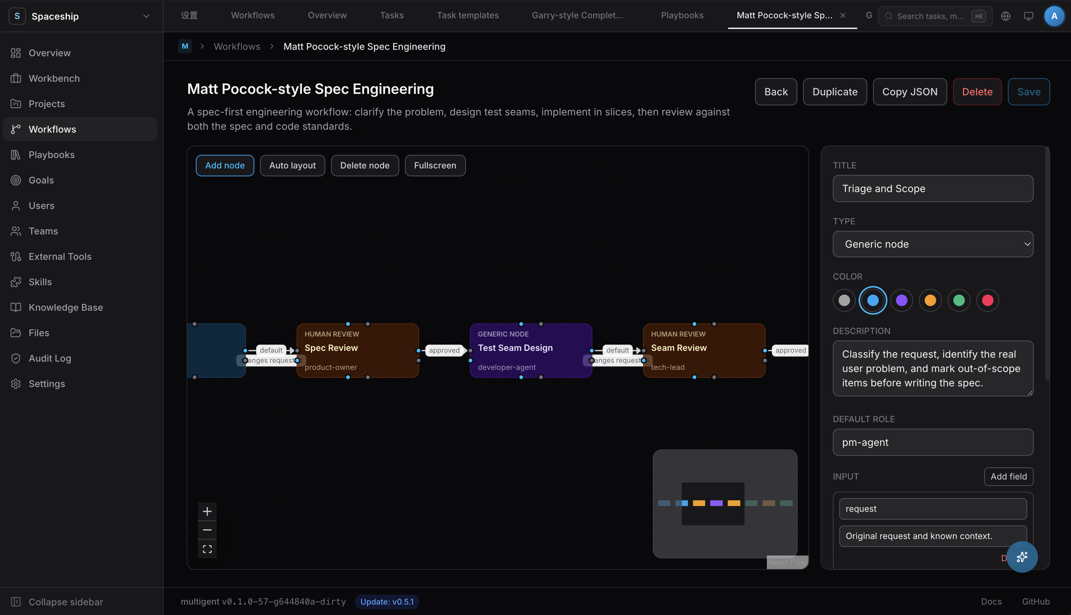Select the red color swatch

(987, 300)
